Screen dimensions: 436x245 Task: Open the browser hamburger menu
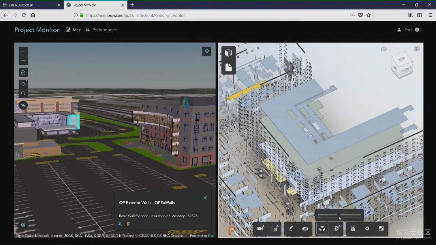430,15
